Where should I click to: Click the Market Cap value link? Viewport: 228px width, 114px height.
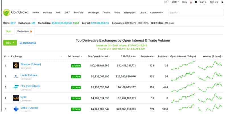click(x=62, y=23)
